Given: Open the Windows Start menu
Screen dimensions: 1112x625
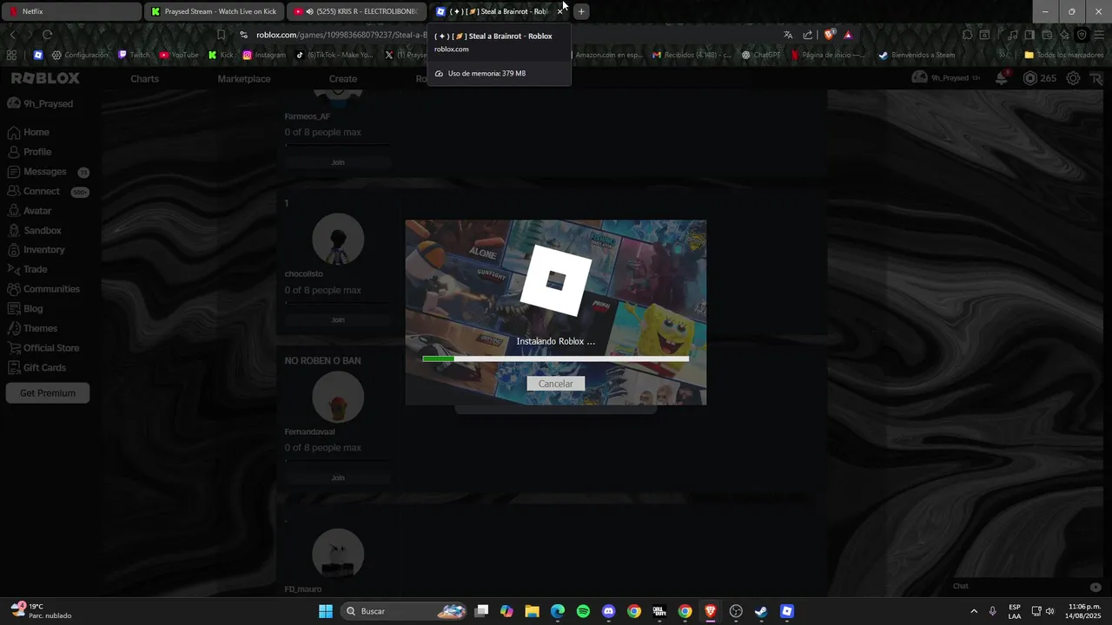Looking at the screenshot, I should (x=326, y=611).
